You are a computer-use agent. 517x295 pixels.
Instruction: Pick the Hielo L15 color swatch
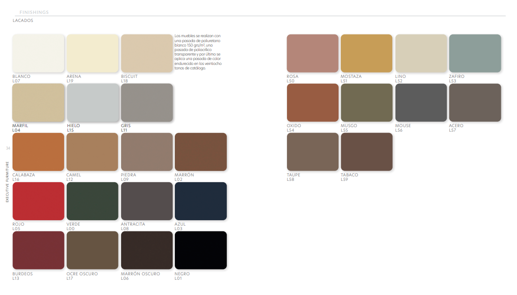[x=92, y=103]
